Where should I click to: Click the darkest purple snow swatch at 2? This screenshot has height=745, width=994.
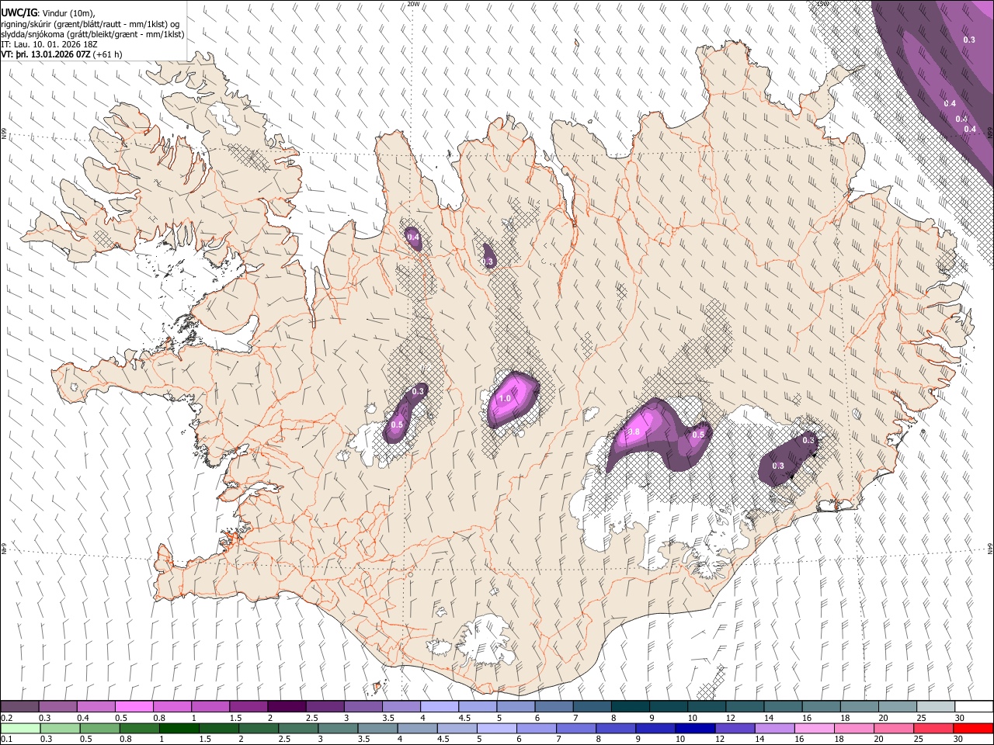pos(287,706)
